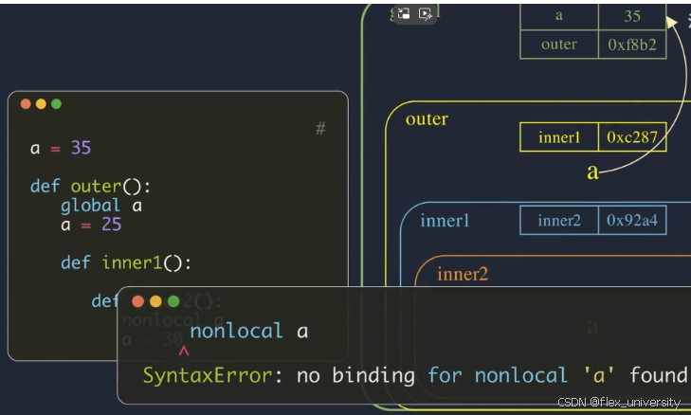Click the hash symbol in the code window
The image size is (691, 415).
click(x=320, y=129)
